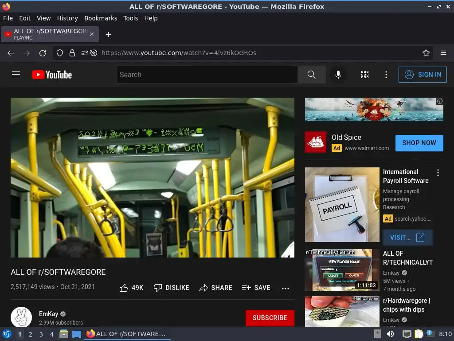Click the SHOP NOW ad button
The image size is (454, 341).
coord(419,143)
